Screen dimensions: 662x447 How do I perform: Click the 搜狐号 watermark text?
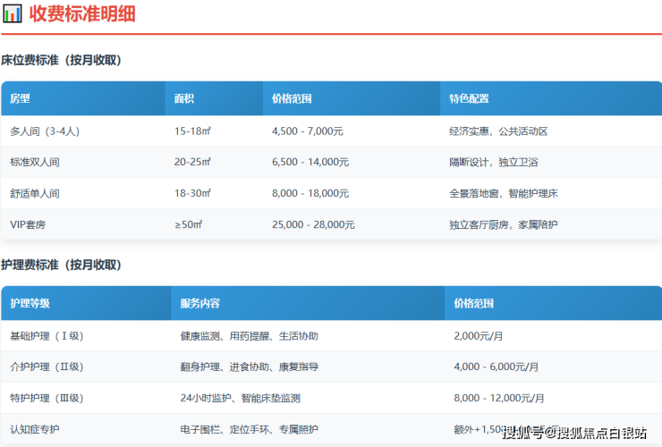[522, 434]
